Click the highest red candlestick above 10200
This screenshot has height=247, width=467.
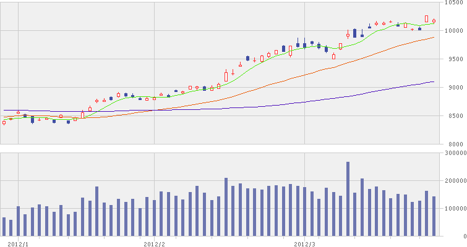(427, 19)
